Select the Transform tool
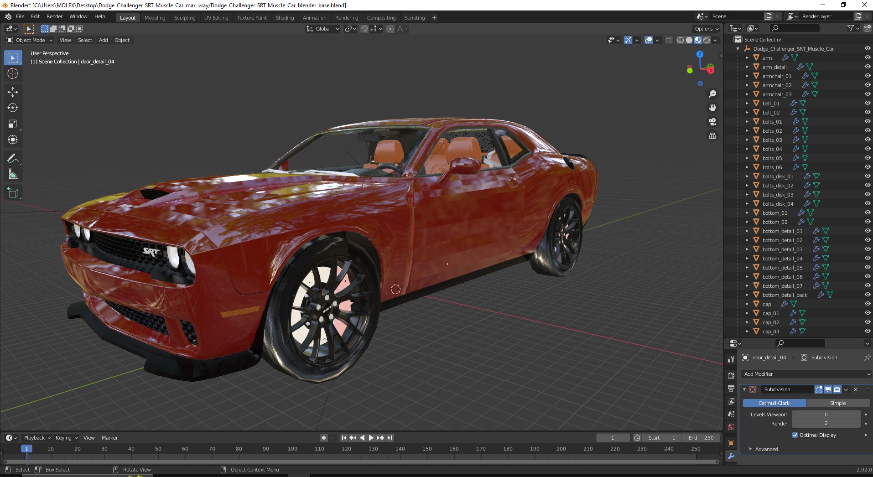 point(13,140)
